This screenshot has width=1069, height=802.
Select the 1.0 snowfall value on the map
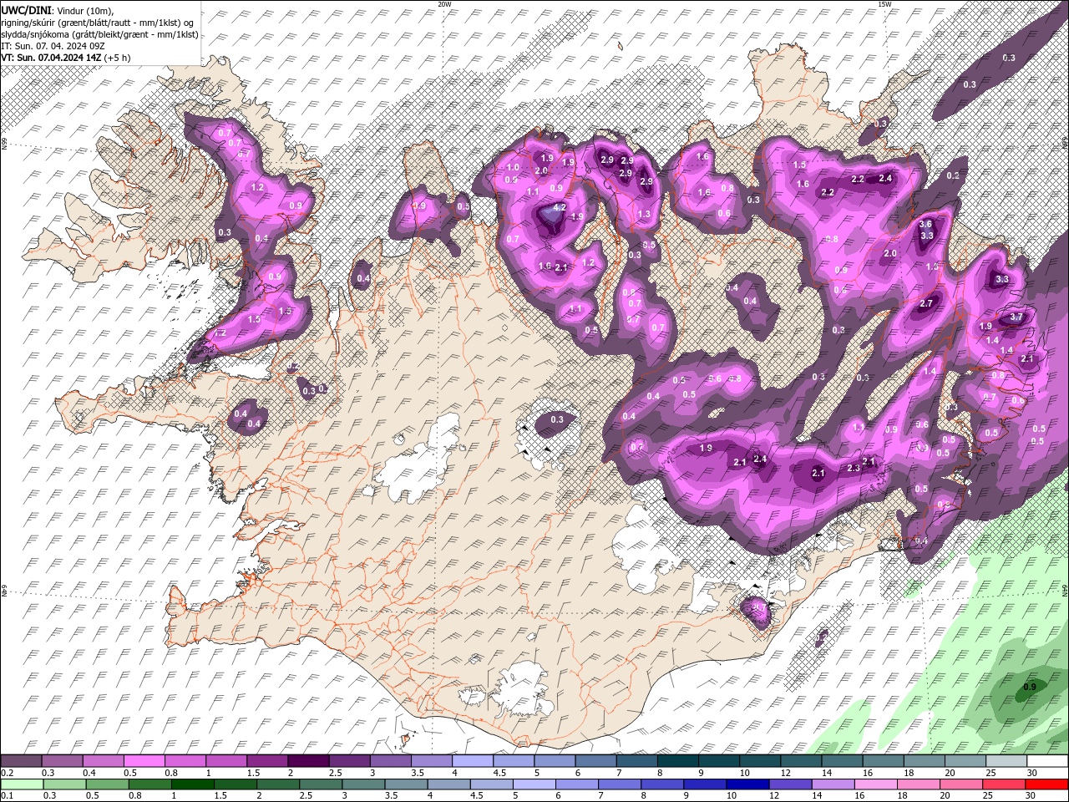[x=513, y=168]
